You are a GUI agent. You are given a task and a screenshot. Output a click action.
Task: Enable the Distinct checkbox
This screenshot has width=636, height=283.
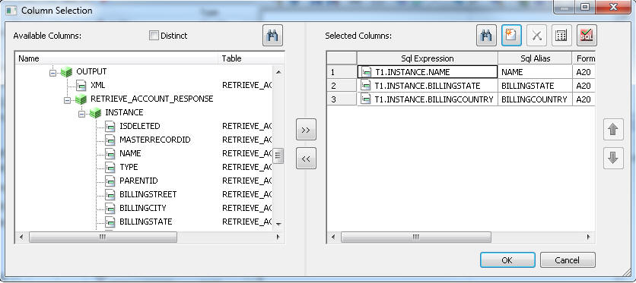[x=154, y=36]
